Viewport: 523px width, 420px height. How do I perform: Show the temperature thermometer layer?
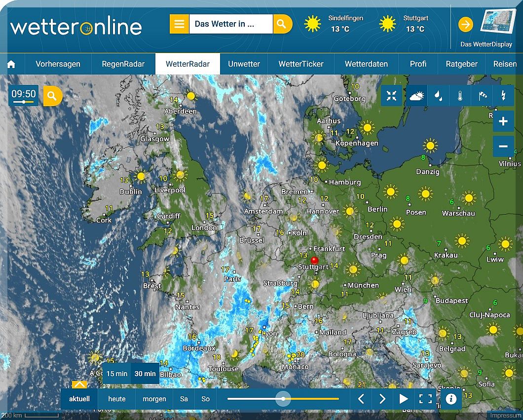pos(460,96)
